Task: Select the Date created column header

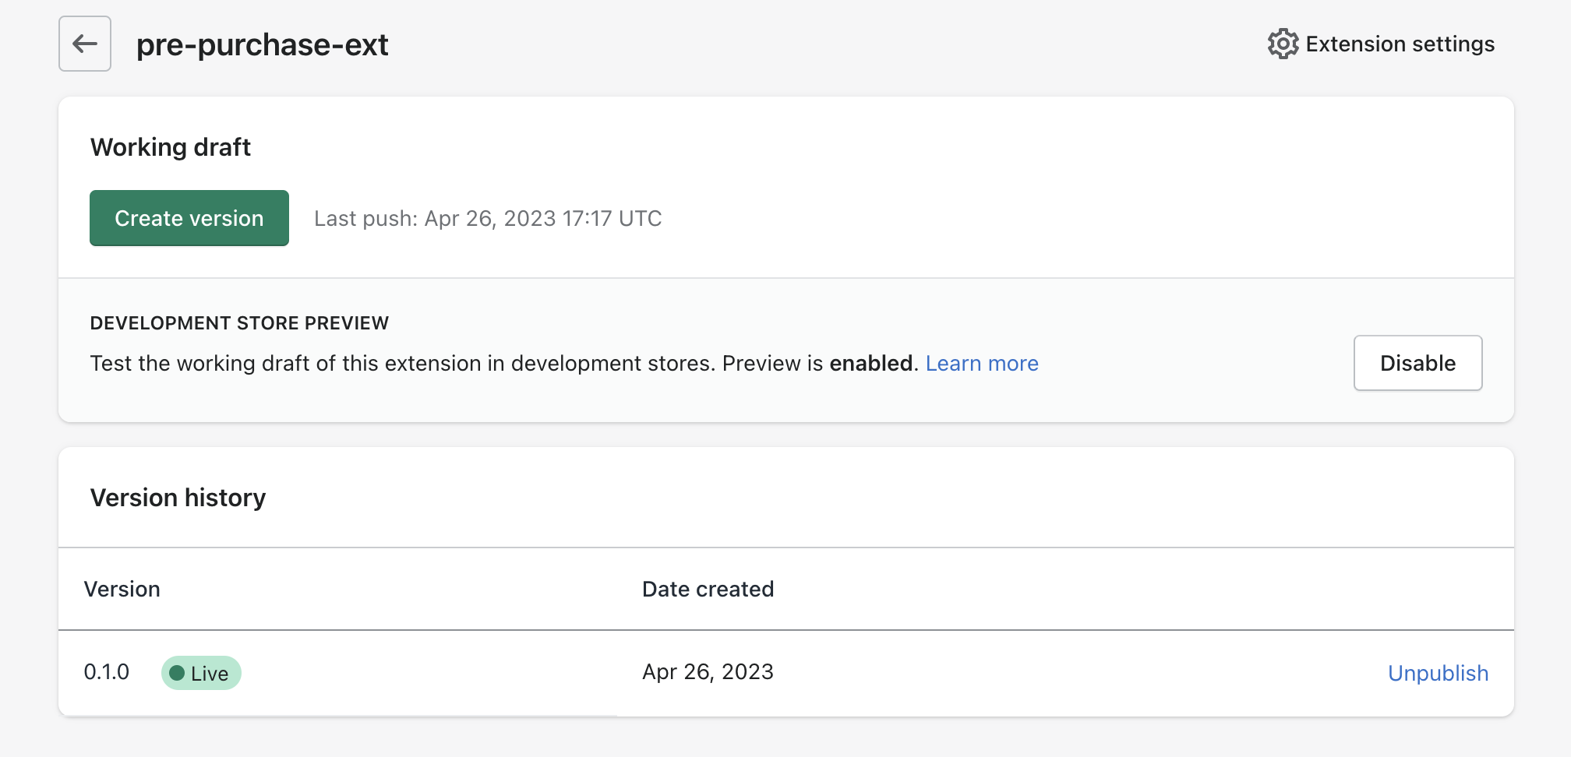Action: (708, 590)
